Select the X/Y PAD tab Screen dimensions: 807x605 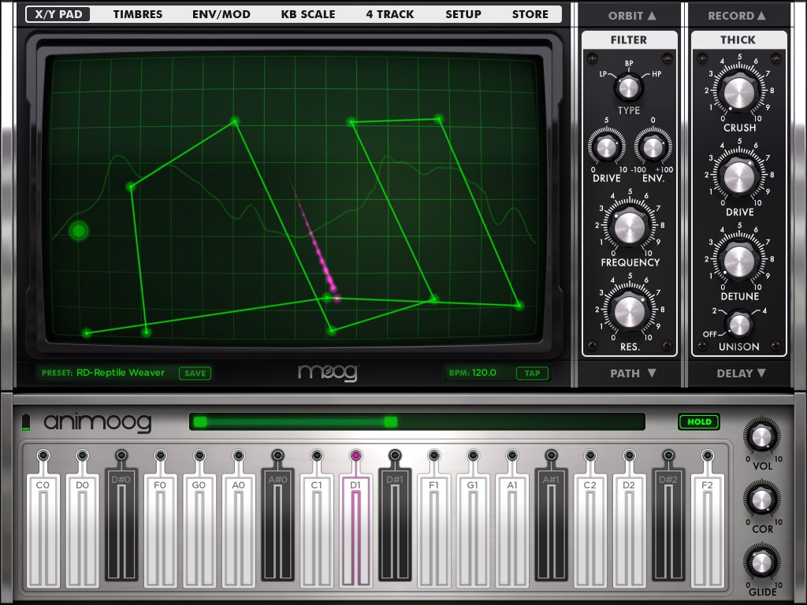58,14
